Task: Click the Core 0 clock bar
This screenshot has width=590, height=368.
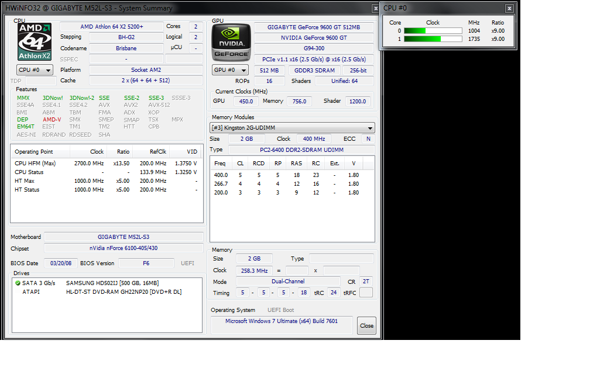Action: (433, 31)
